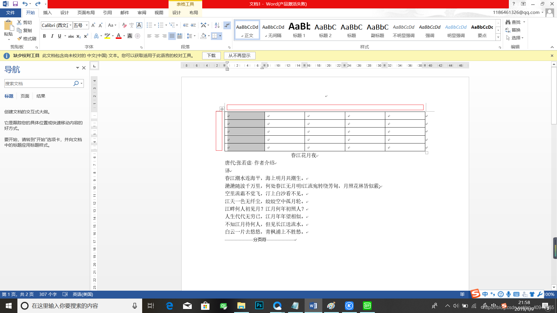The height and width of the screenshot is (313, 557).
Task: Decrease paragraph indent
Action: (186, 26)
